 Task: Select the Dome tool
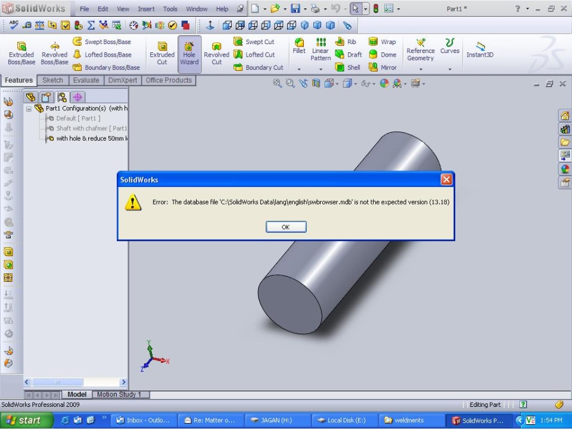click(x=383, y=55)
